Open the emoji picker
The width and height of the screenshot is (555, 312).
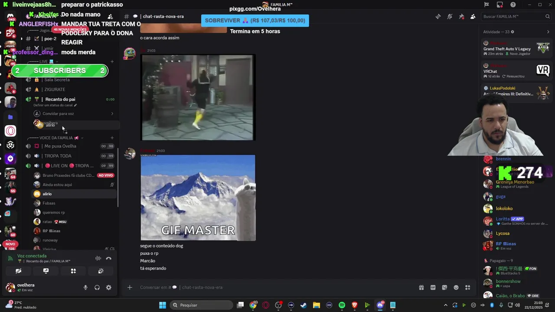point(456,287)
